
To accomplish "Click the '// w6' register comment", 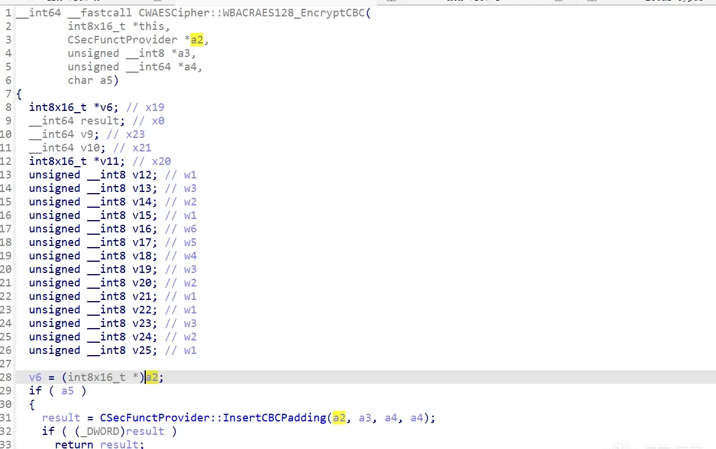I will (x=180, y=228).
